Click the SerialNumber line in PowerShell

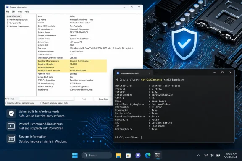(144, 95)
